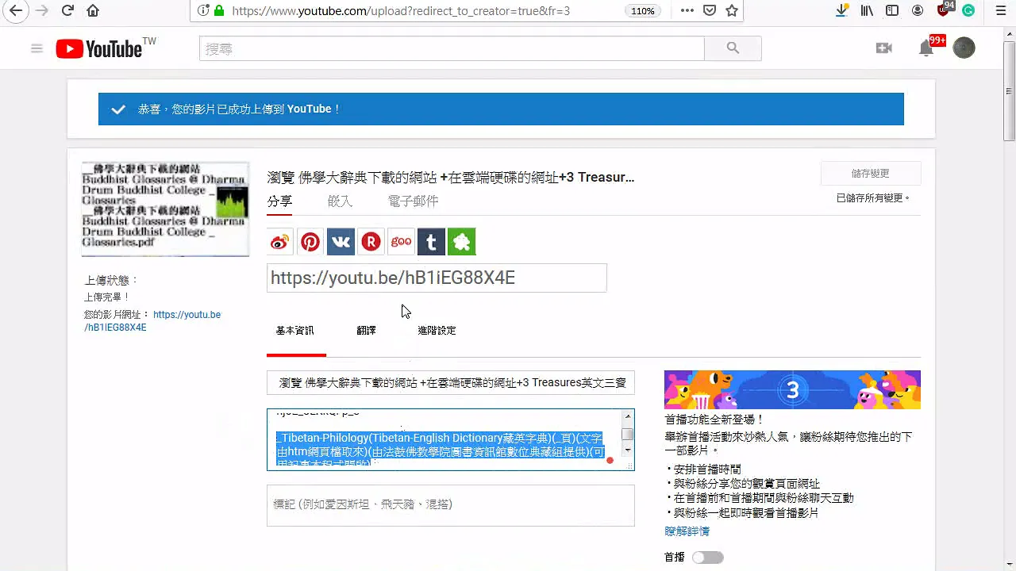1016x571 pixels.
Task: Click the uploaded video thumbnail
Action: pyautogui.click(x=165, y=209)
